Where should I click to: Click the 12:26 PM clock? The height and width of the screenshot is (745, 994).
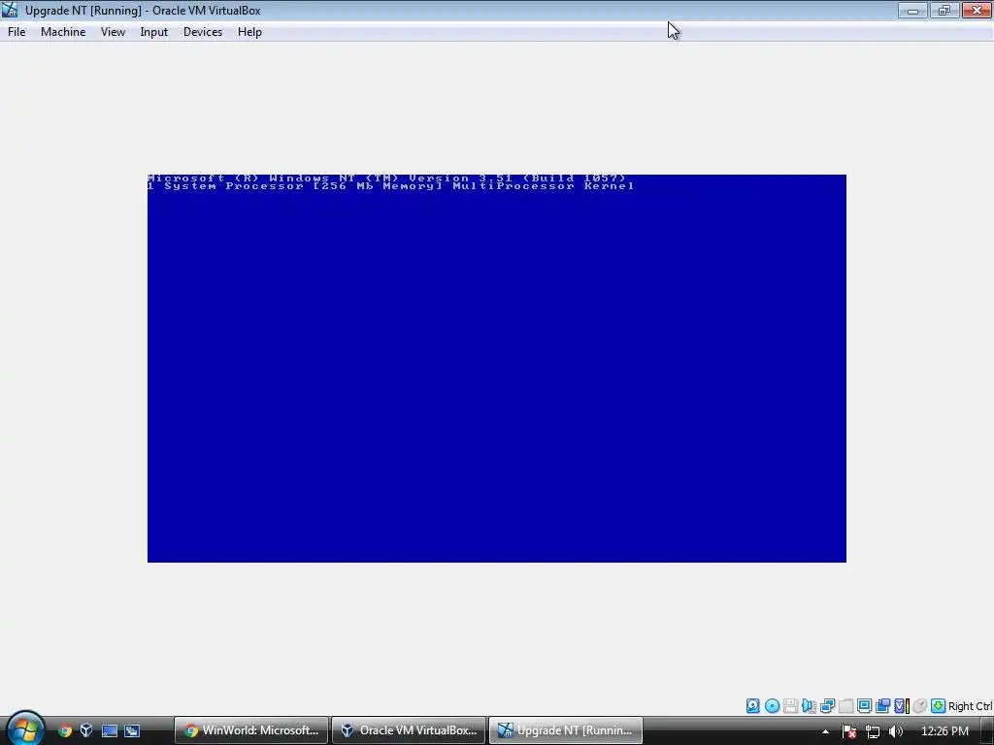tap(944, 731)
